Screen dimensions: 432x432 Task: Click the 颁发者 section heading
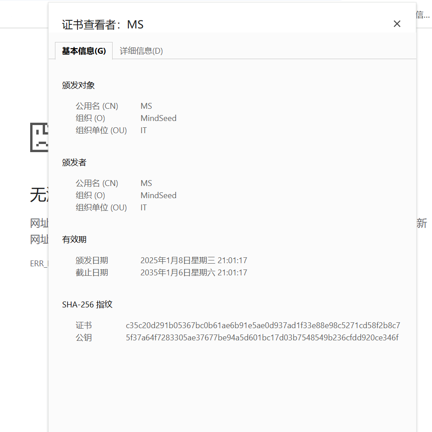click(x=74, y=163)
